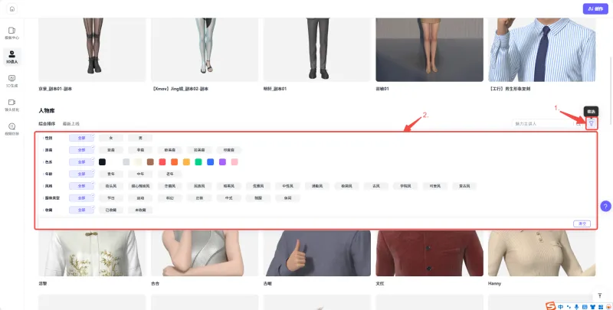Open the Hanny character thumbnail
The height and width of the screenshot is (310, 613).
point(542,253)
